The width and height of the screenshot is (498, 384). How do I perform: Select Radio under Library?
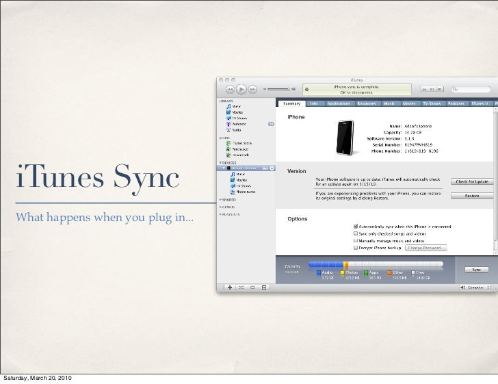coord(233,130)
